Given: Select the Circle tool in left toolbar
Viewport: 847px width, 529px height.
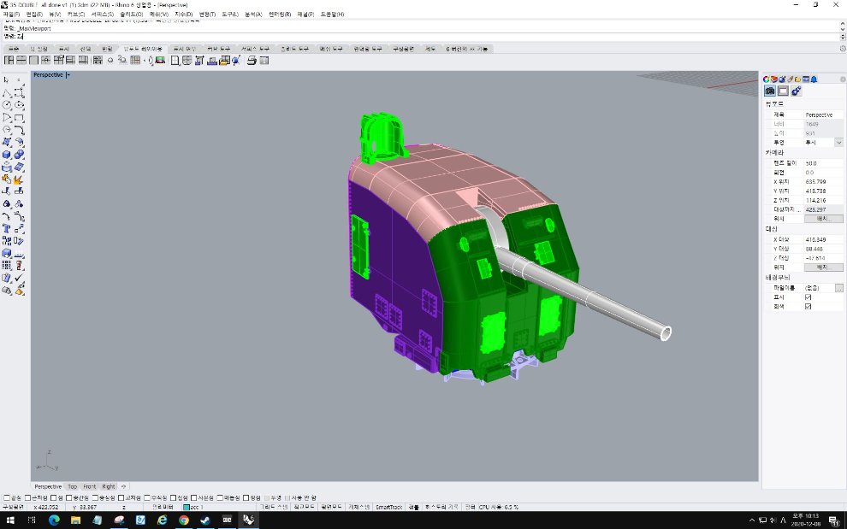Looking at the screenshot, I should (x=7, y=105).
